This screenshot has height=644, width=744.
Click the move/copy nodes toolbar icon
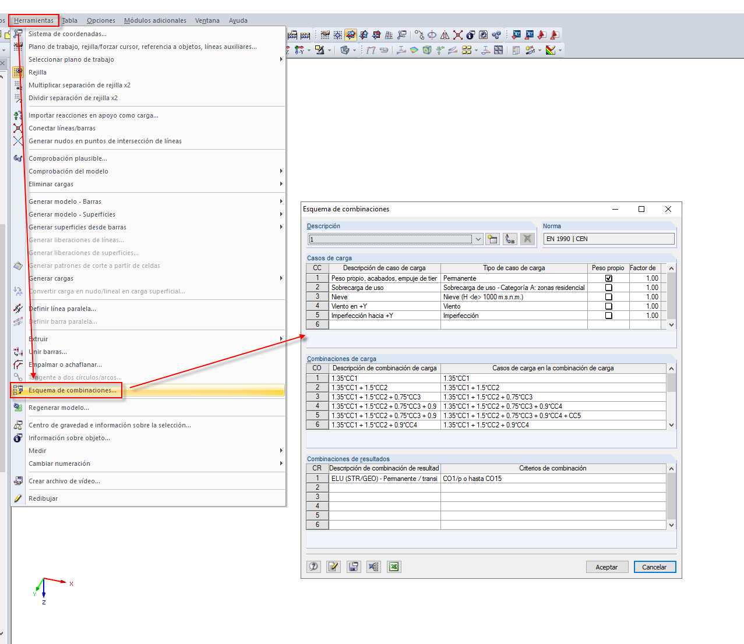(419, 35)
